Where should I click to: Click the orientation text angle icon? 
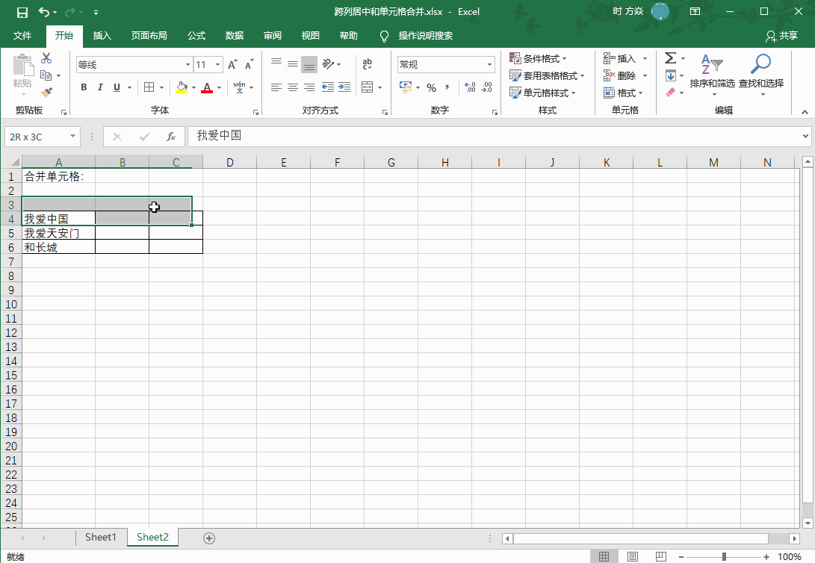click(x=328, y=64)
